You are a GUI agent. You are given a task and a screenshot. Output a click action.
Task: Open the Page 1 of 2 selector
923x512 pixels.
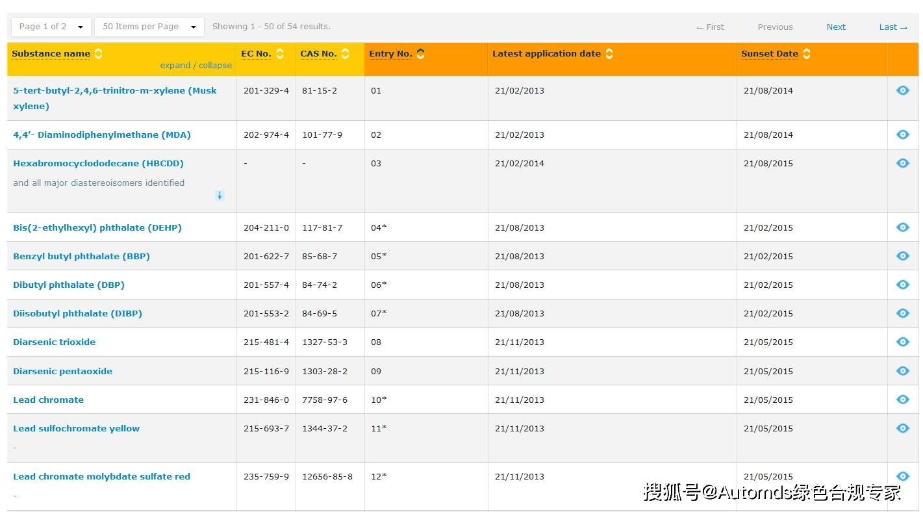coord(50,27)
